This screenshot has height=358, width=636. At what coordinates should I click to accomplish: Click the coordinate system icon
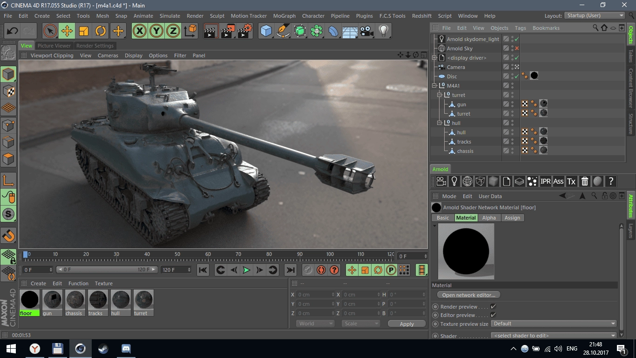pyautogui.click(x=190, y=31)
